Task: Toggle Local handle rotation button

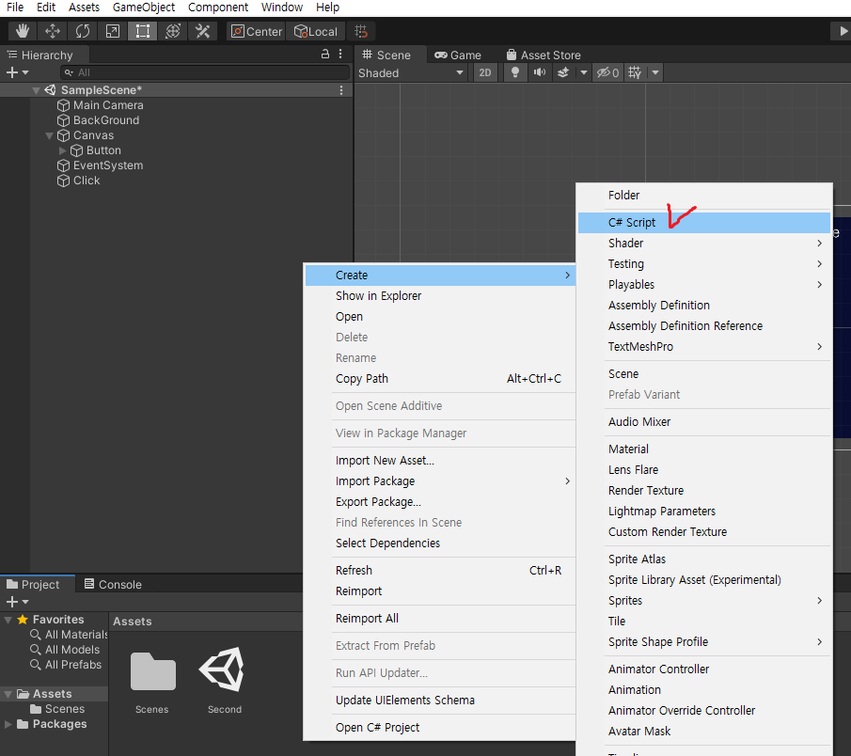Action: coord(316,31)
